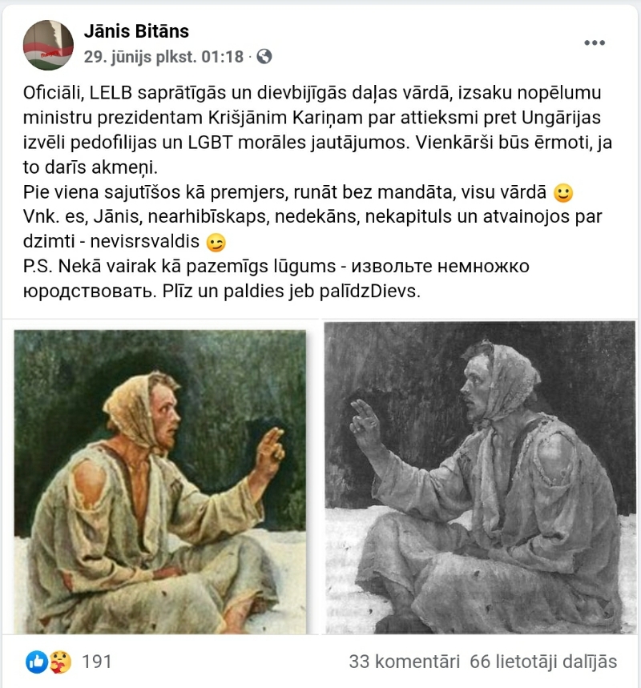View the 191 reactions count
This screenshot has width=641, height=688.
pos(97,662)
